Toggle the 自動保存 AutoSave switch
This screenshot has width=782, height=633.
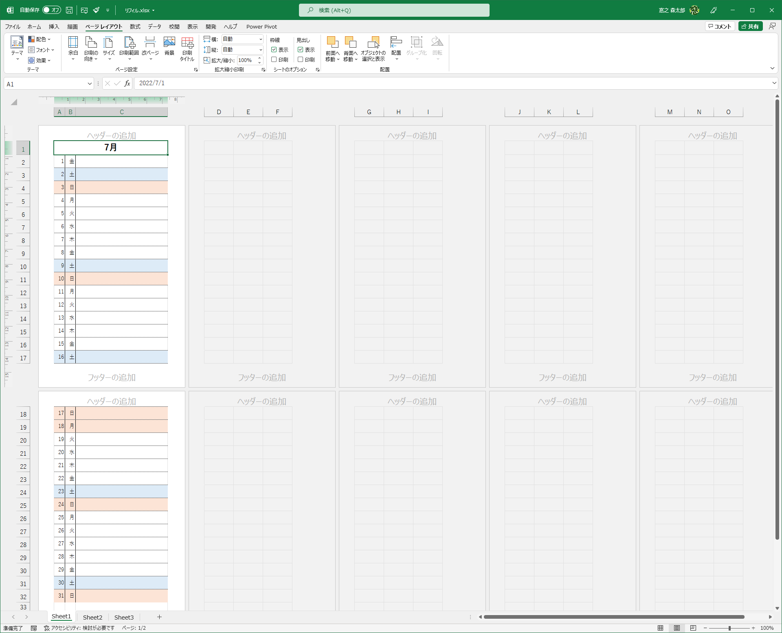[x=51, y=10]
